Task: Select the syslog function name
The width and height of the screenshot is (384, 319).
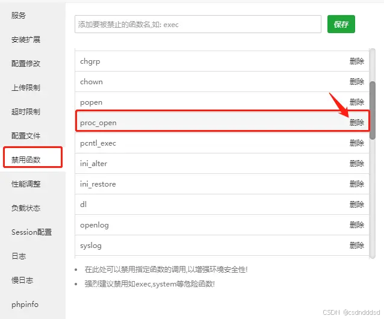Action: point(91,246)
